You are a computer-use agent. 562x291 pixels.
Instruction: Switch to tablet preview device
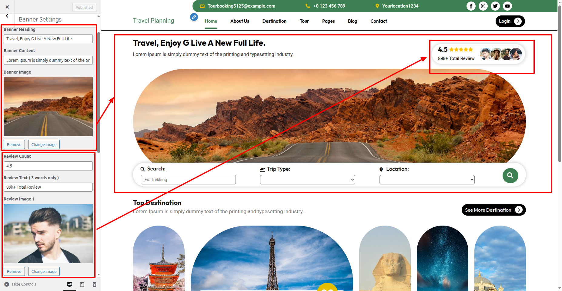coord(82,285)
